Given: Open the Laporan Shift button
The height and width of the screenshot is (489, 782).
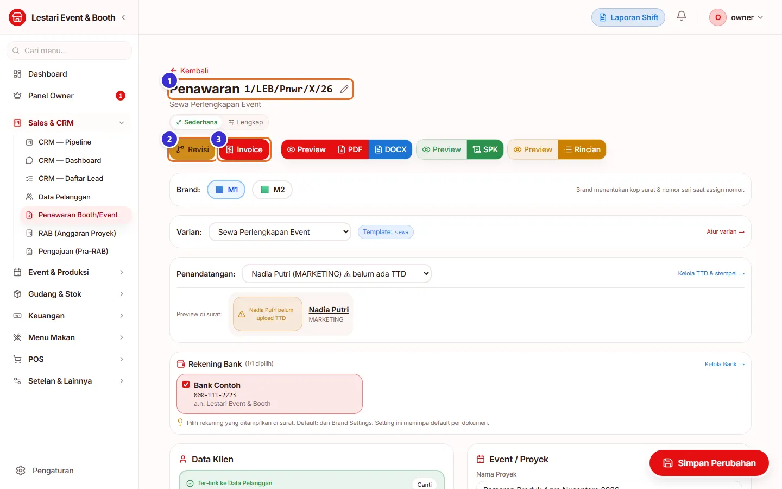Looking at the screenshot, I should 628,17.
